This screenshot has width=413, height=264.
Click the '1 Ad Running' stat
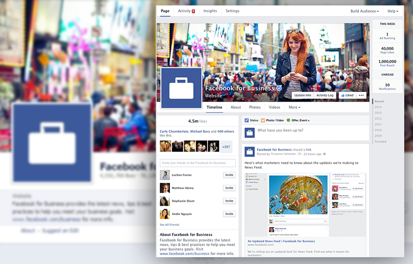point(387,36)
